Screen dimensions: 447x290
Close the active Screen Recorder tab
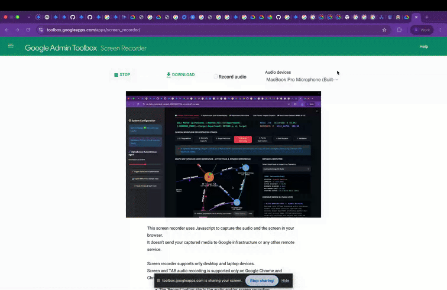416,17
